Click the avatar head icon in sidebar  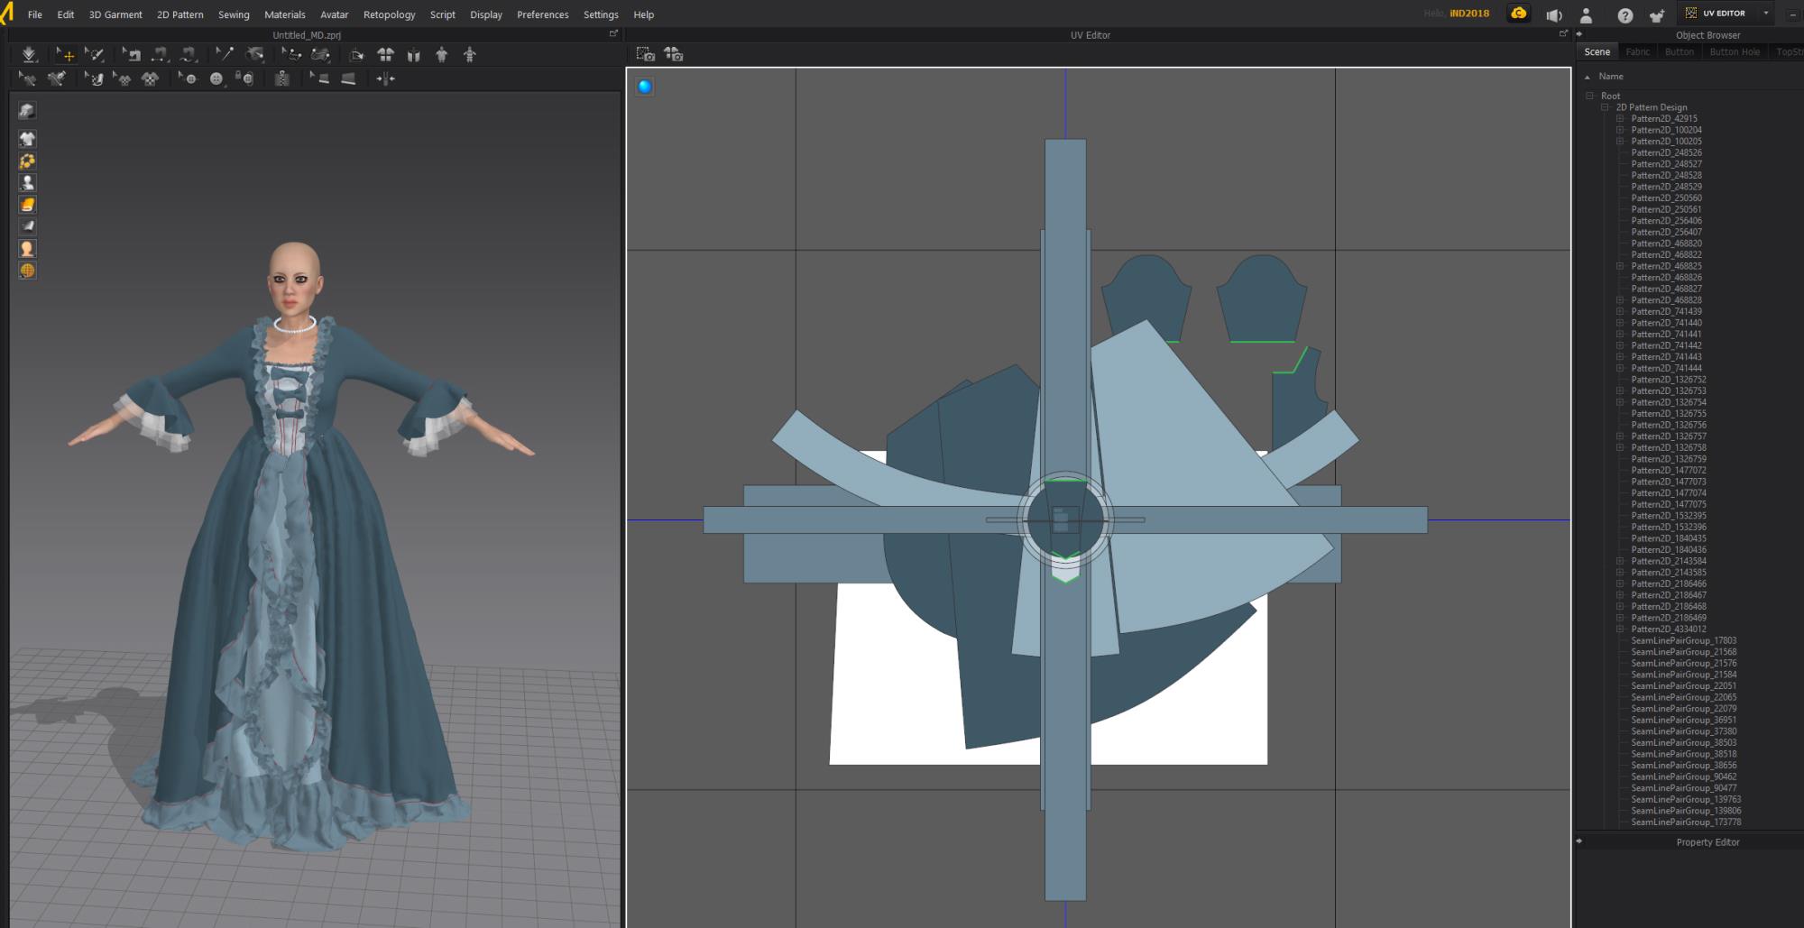(27, 248)
